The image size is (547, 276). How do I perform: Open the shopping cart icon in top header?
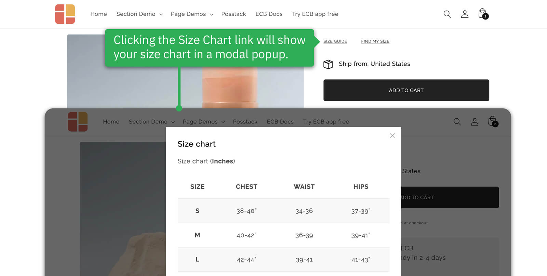coord(483,14)
